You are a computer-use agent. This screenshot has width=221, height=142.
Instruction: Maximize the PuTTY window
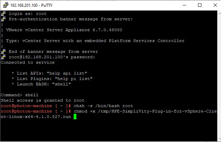click(200, 5)
